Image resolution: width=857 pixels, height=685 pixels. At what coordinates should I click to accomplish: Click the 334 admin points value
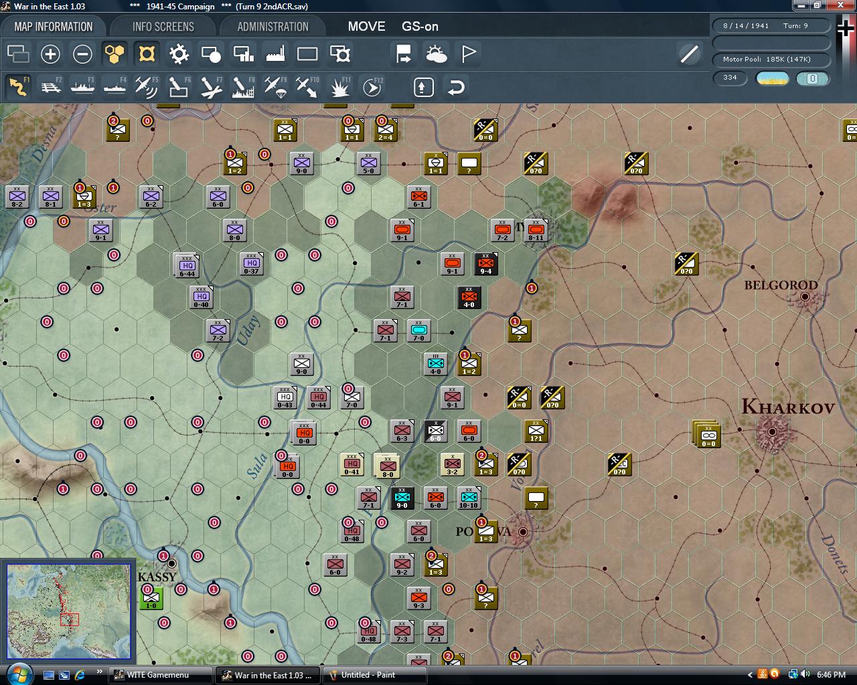pyautogui.click(x=730, y=78)
